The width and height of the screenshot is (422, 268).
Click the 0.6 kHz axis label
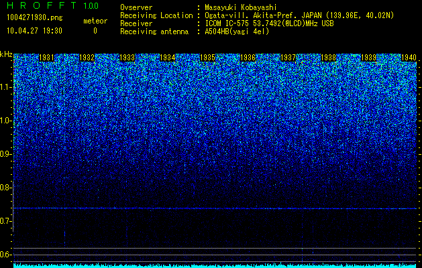[x=6, y=255]
